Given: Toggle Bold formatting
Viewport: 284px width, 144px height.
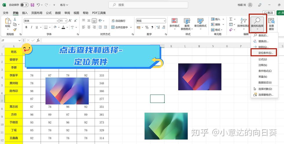Looking at the screenshot, I should (x=26, y=27).
